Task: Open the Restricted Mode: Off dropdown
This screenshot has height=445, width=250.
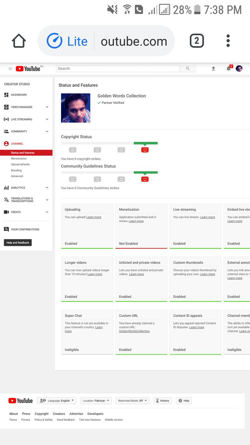Action: click(132, 401)
